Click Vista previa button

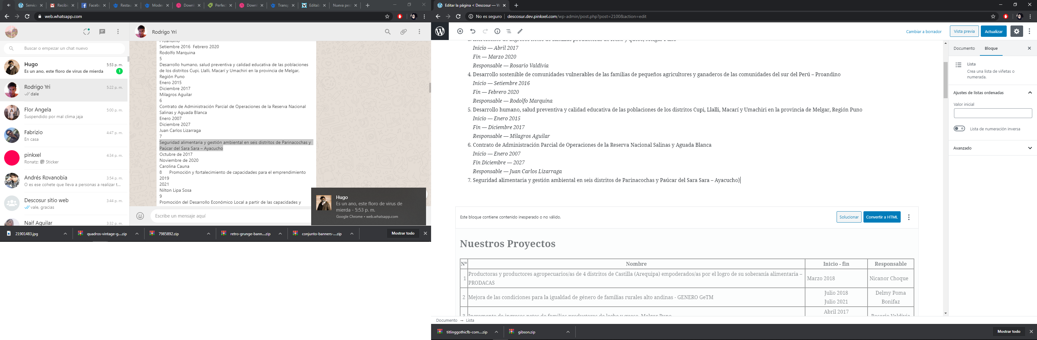964,31
